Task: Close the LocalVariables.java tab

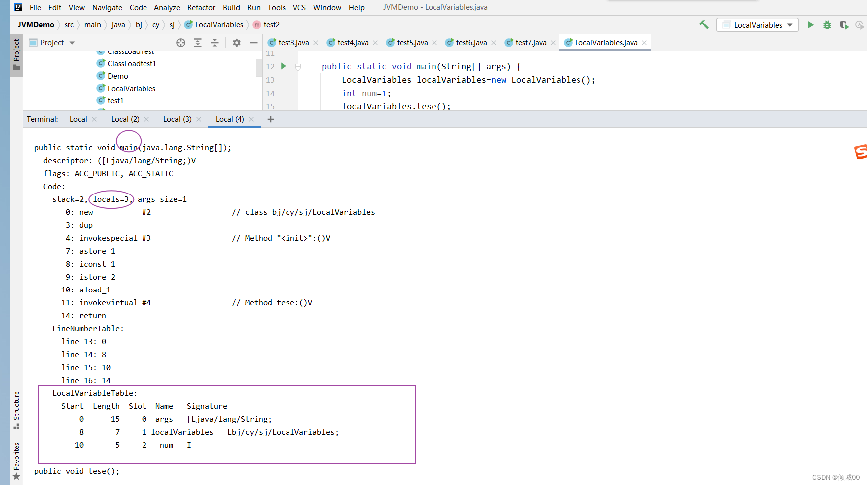Action: pyautogui.click(x=644, y=43)
